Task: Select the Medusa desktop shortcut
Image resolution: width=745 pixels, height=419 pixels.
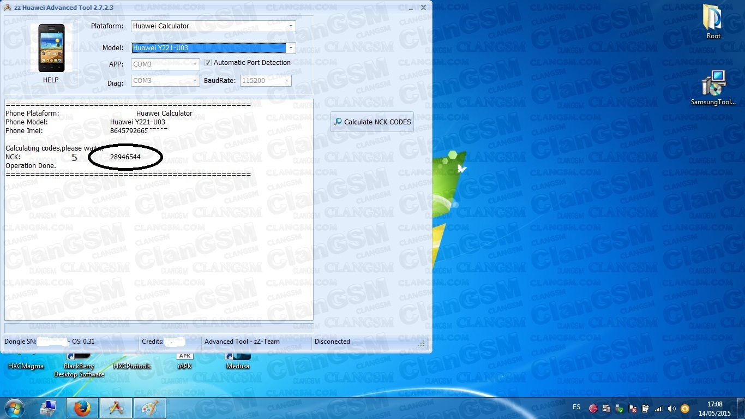Action: pos(238,362)
